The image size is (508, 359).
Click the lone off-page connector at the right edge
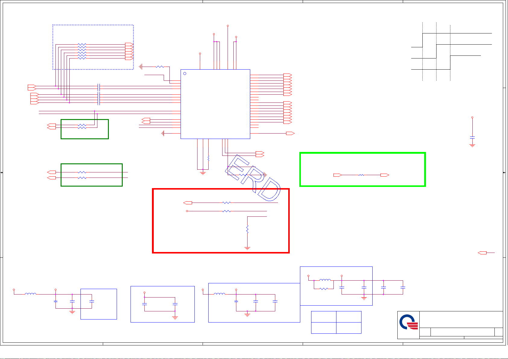click(482, 253)
